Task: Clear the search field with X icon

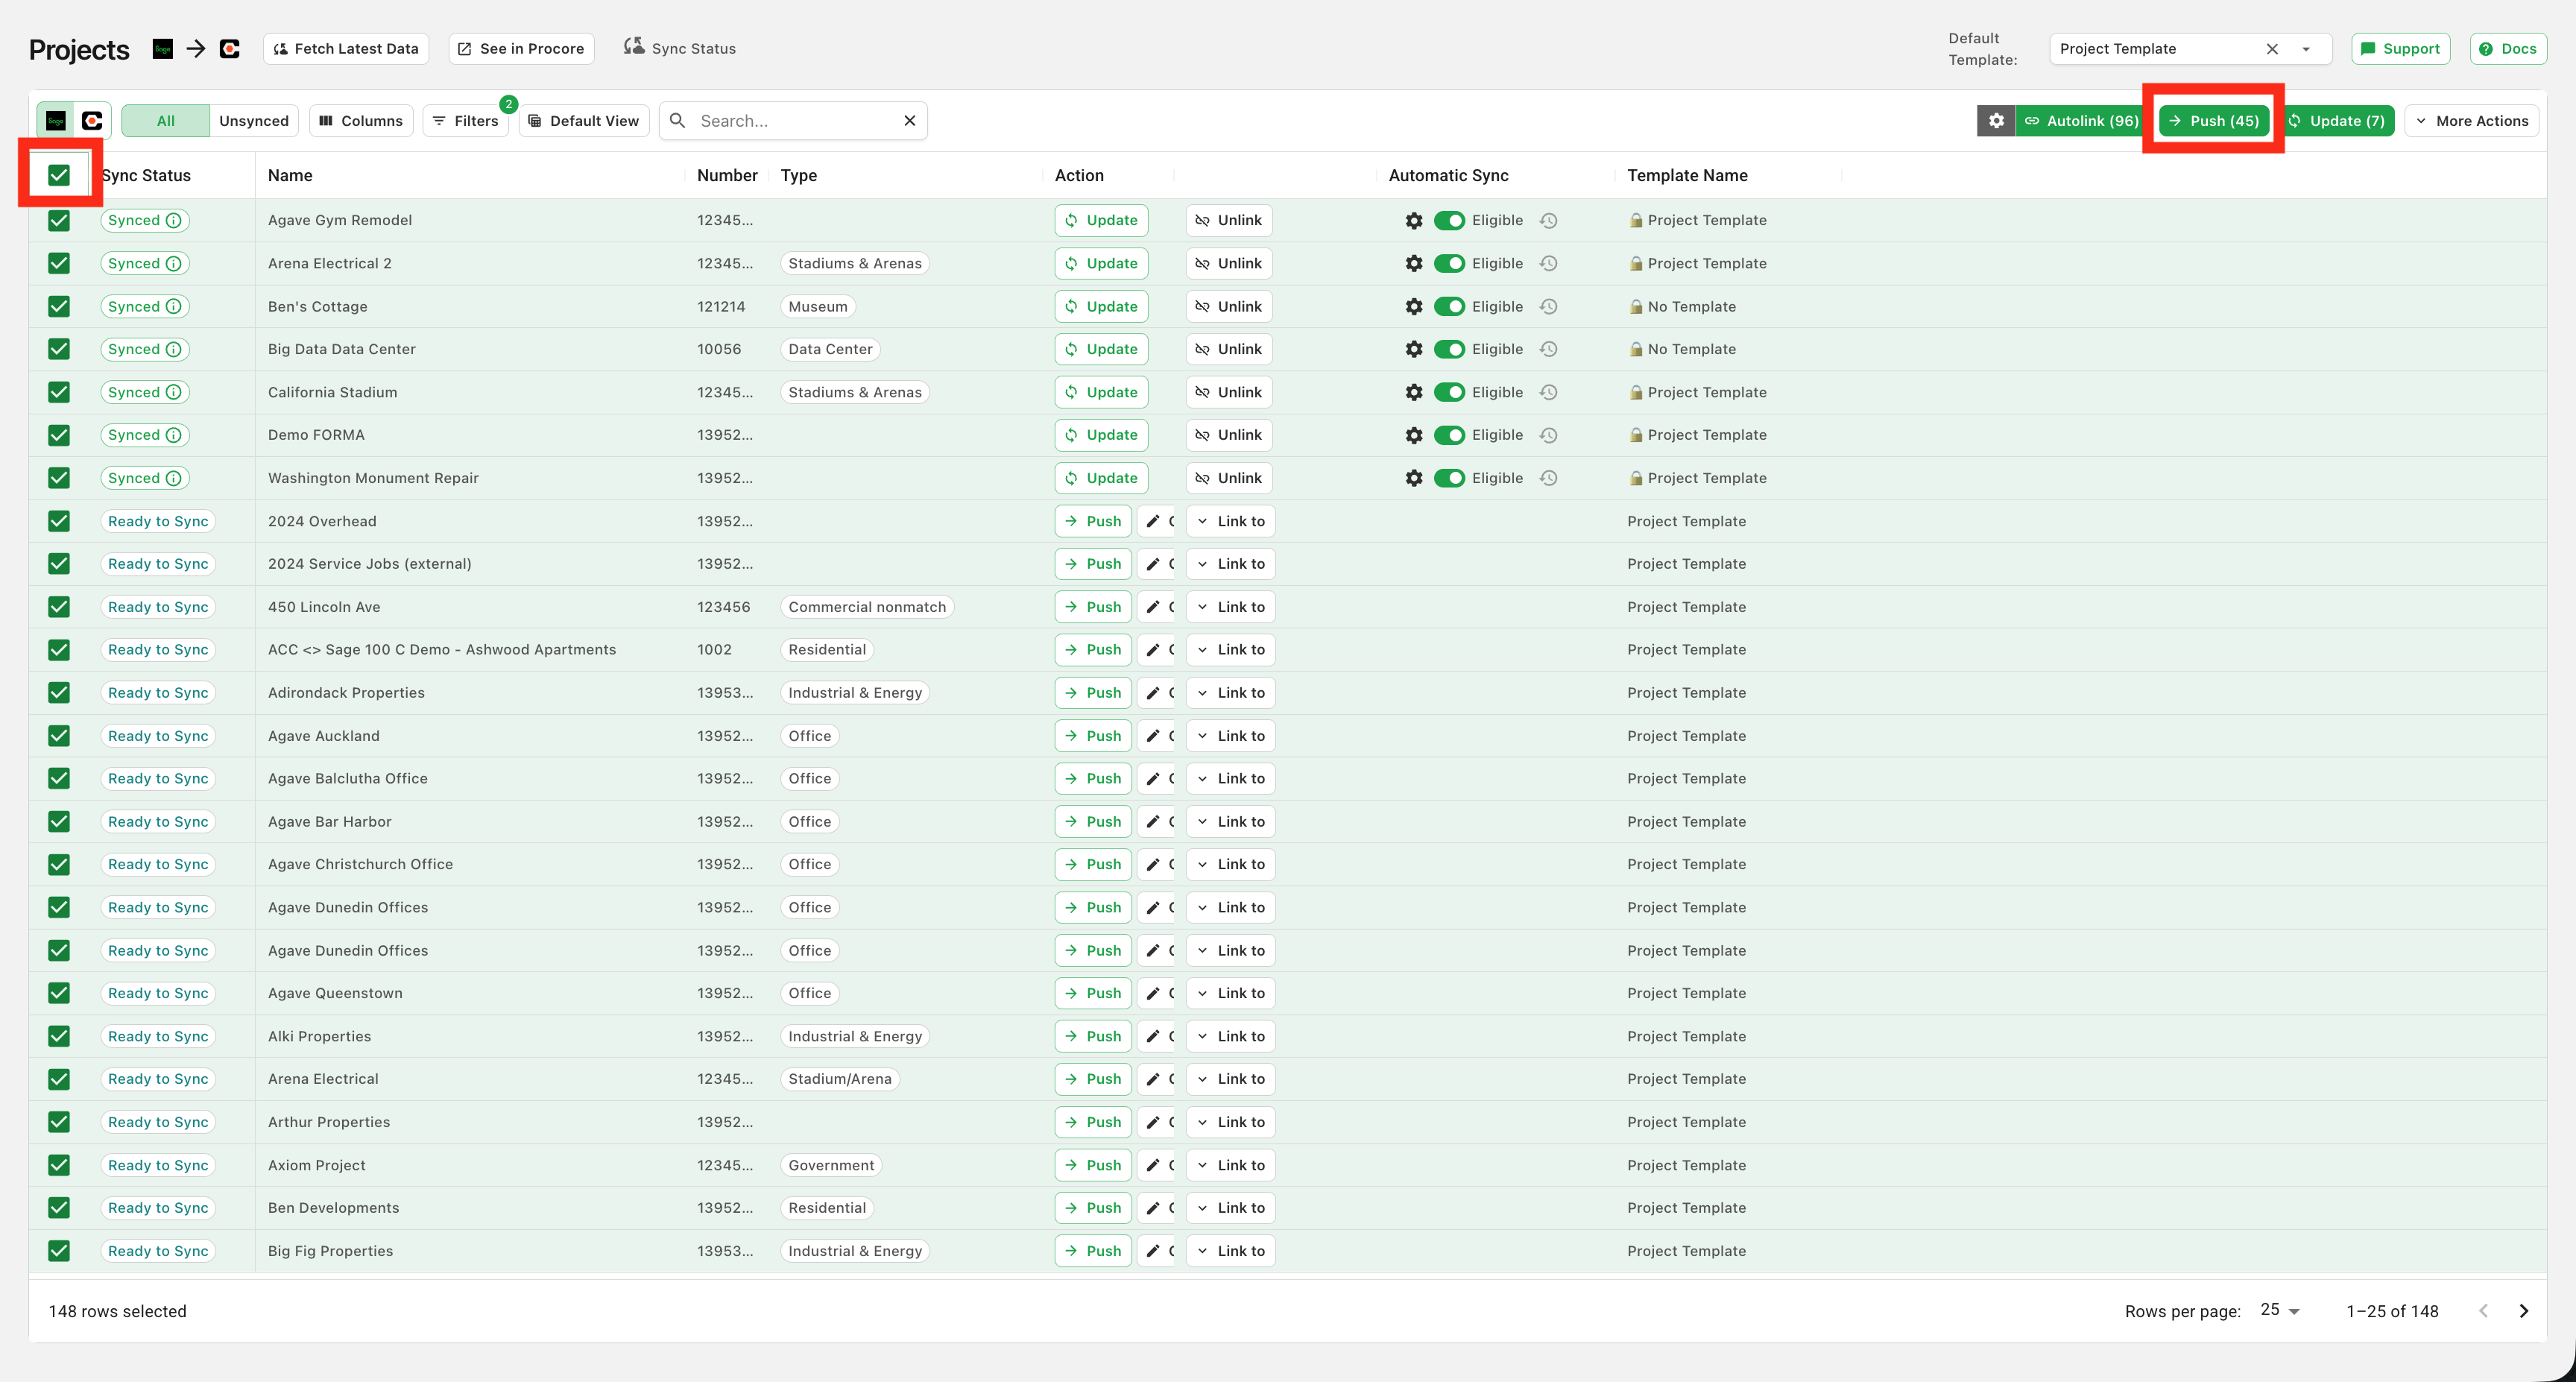Action: 909,121
